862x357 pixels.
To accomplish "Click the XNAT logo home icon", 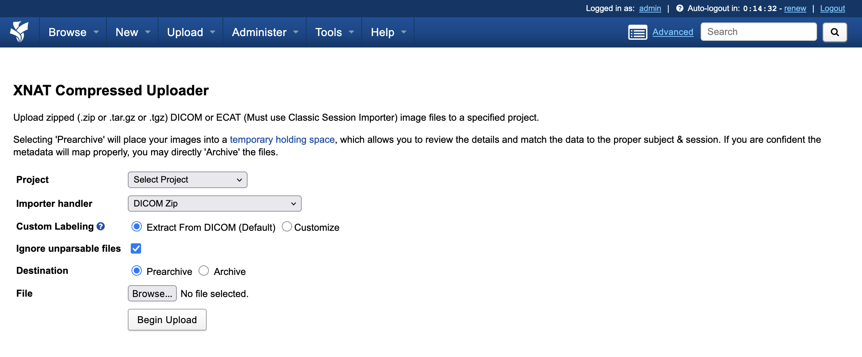I will click(19, 32).
